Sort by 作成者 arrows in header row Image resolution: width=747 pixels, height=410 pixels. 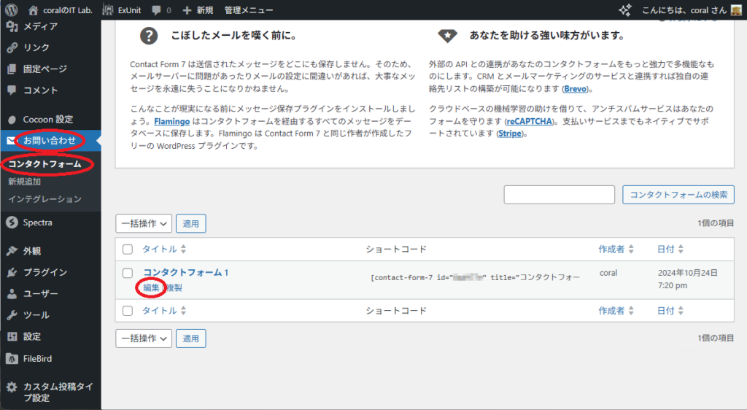tap(631, 249)
